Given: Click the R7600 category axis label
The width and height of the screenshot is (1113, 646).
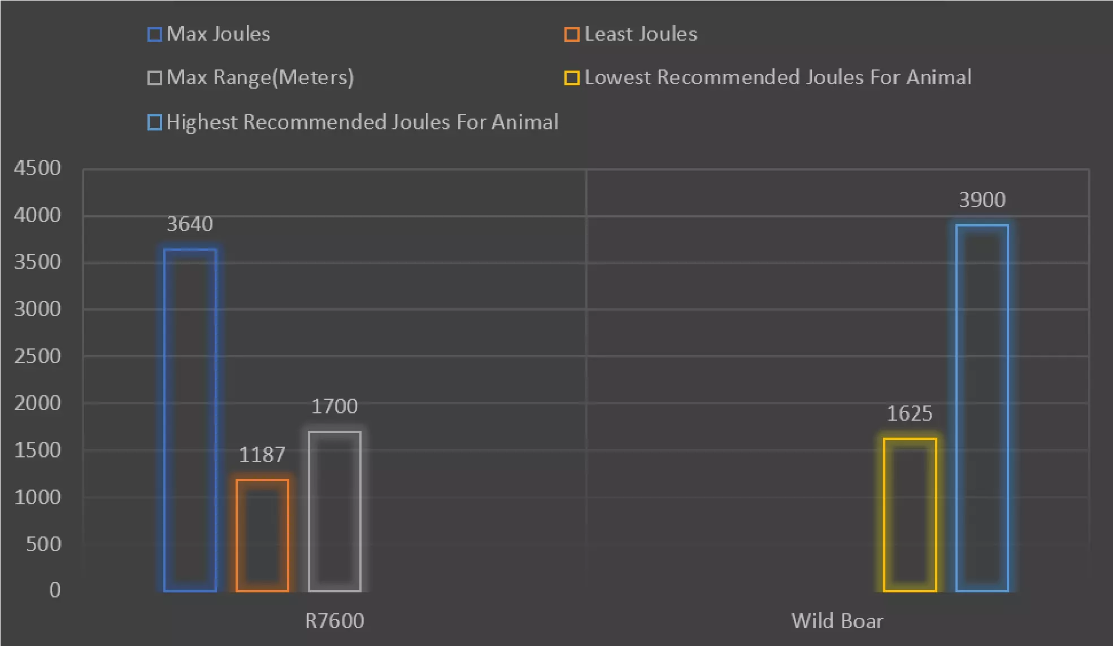Looking at the screenshot, I should (334, 621).
